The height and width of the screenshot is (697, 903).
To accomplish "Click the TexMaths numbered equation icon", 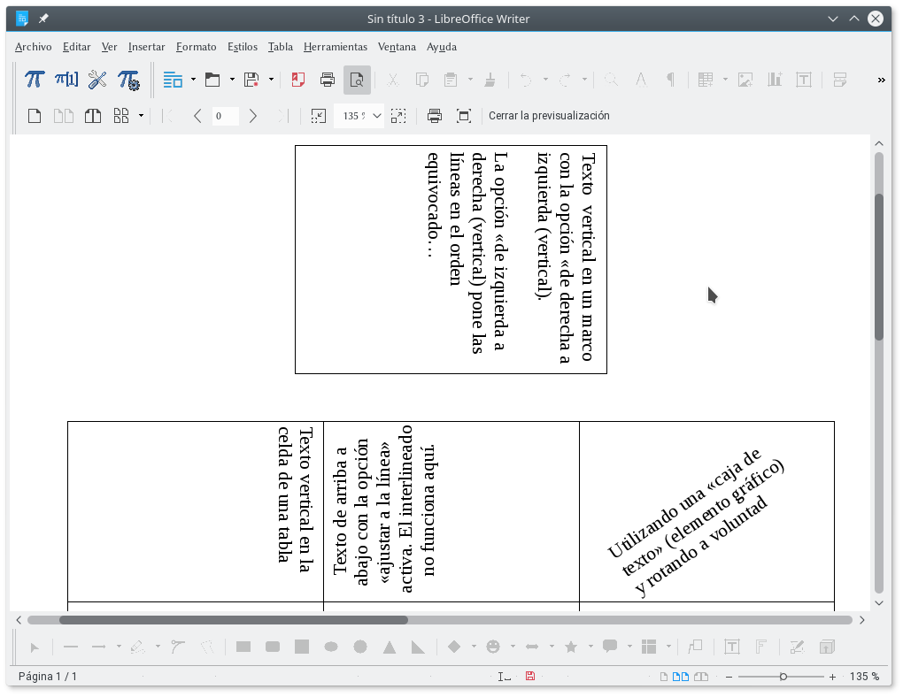I will point(65,79).
